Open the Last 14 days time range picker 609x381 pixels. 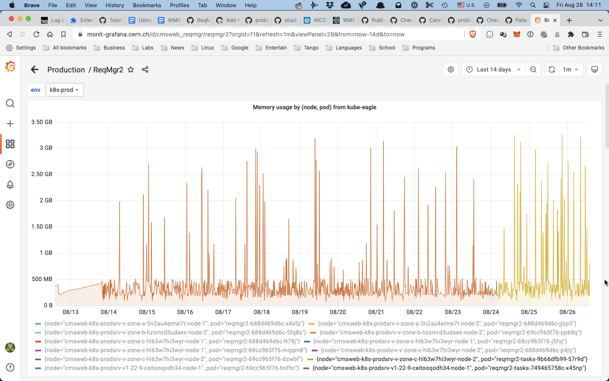pos(493,69)
